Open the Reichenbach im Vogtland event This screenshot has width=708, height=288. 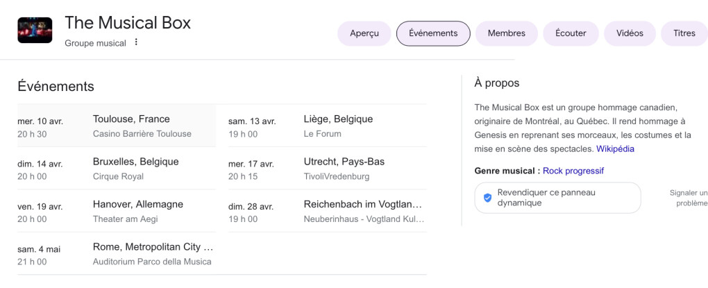coord(328,211)
